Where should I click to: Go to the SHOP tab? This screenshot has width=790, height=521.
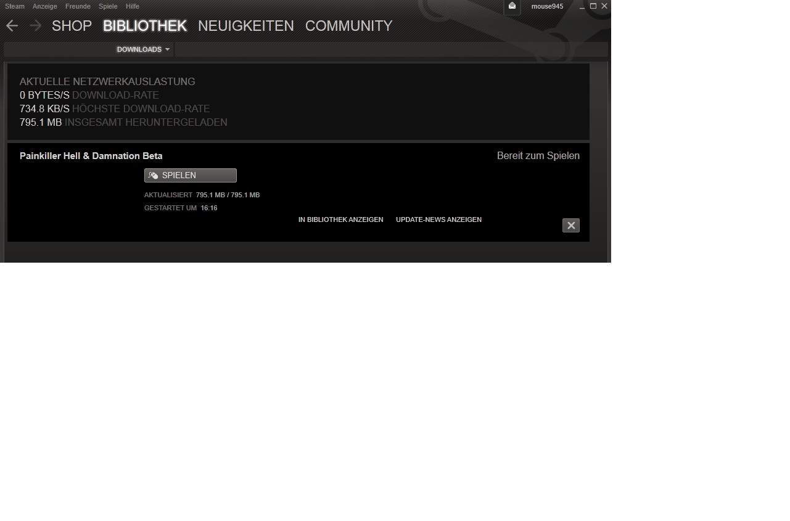72,26
